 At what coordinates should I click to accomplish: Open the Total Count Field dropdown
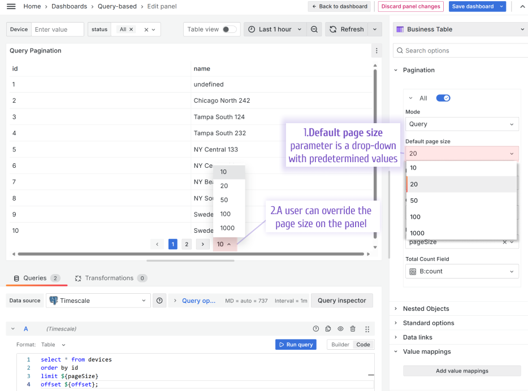[x=462, y=271]
